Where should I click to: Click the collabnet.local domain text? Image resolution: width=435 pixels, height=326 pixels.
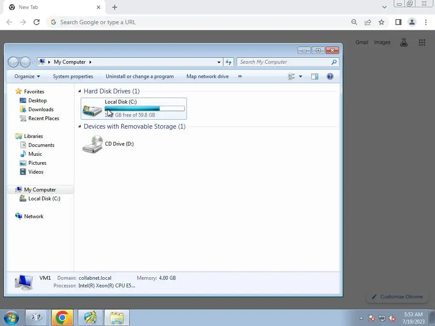(x=95, y=278)
